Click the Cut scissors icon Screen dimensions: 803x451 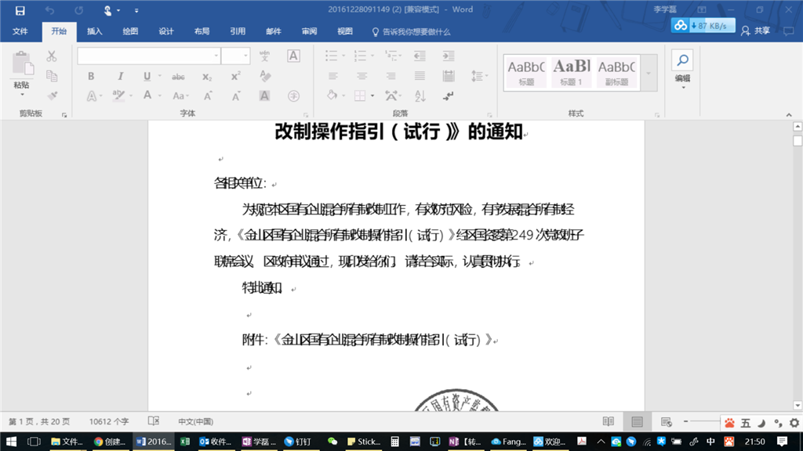tap(51, 56)
